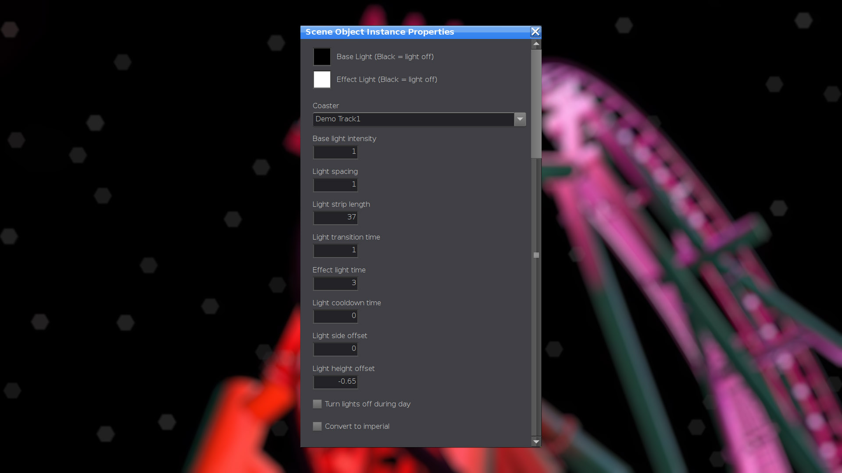Toggle the Convert to imperial checkbox

coord(317,426)
